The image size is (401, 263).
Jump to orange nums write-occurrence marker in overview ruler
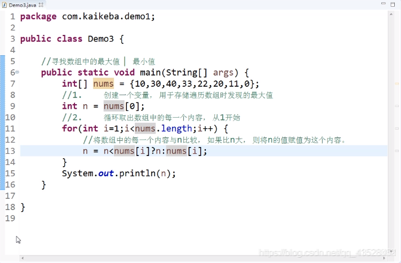tap(397, 83)
